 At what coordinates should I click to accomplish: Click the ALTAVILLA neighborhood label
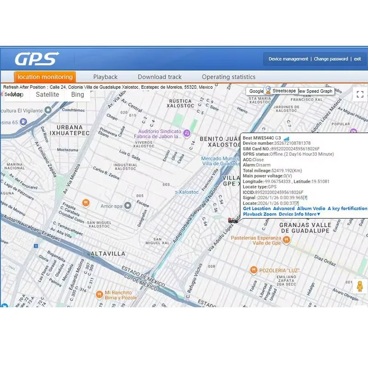(x=108, y=254)
